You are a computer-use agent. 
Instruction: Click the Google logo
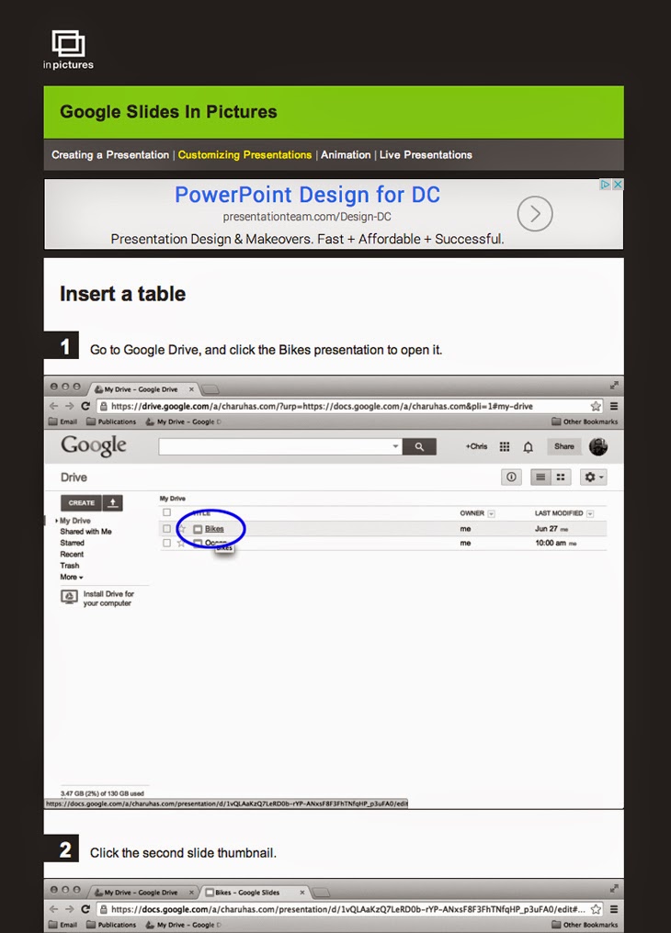click(x=94, y=446)
